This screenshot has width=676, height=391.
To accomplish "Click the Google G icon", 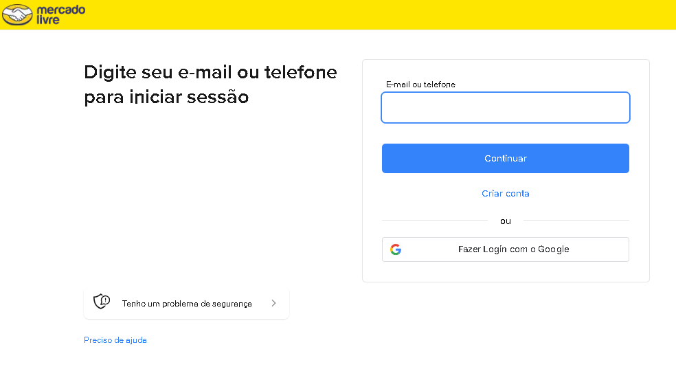I will [x=396, y=249].
